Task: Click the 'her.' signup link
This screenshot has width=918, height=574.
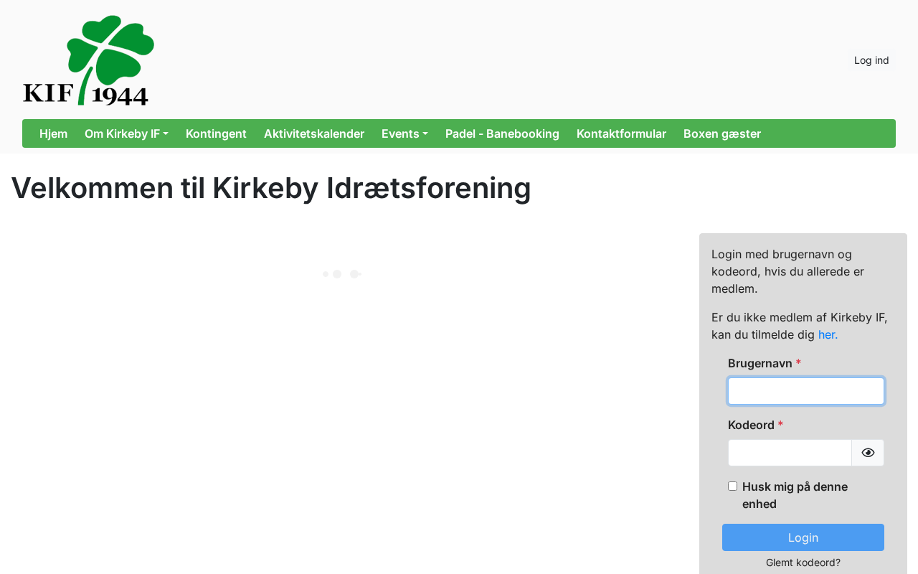Action: pos(828,334)
